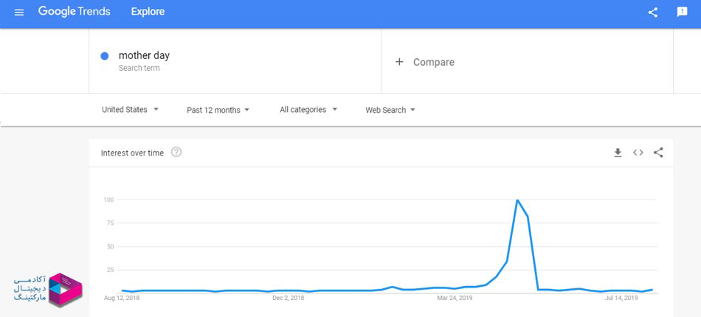This screenshot has width=701, height=317.
Task: Open the send feedback icon
Action: pos(682,12)
